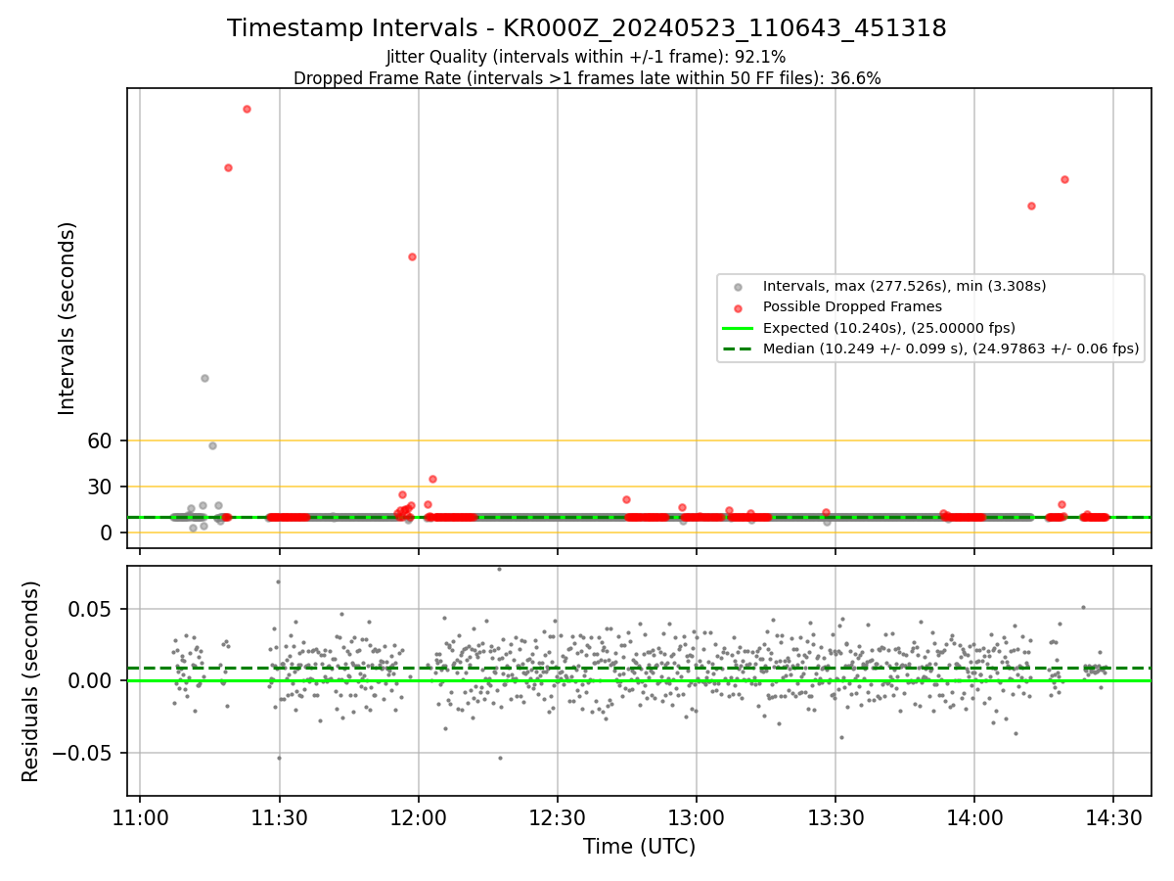Click the plot title 'Timestamp Intervals - KR000Z_20240523_110643_451318'
Viewport: 1174px width, 881px height.
(587, 28)
